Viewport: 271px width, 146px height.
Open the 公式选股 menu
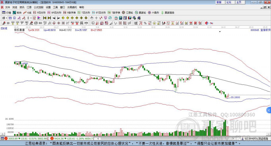pyautogui.click(x=39, y=7)
